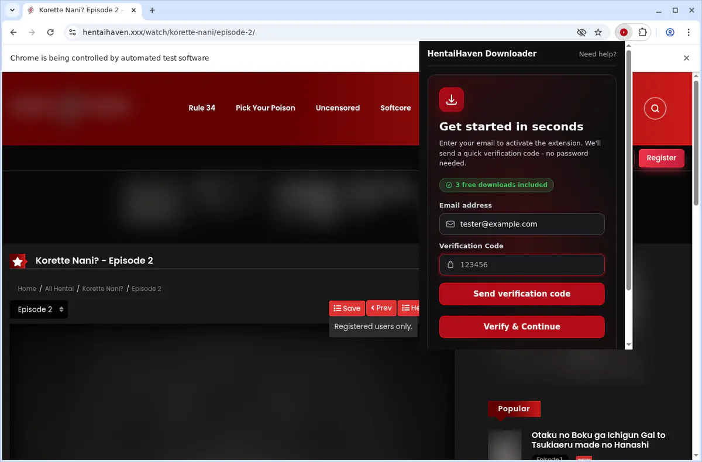Click the star icon beside the episode title
The height and width of the screenshot is (462, 702).
(18, 261)
